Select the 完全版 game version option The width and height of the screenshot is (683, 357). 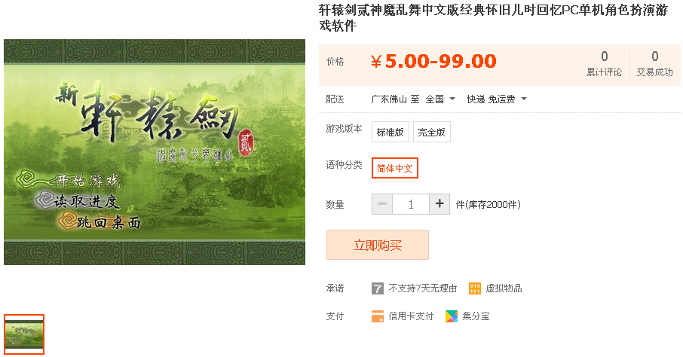pyautogui.click(x=432, y=132)
